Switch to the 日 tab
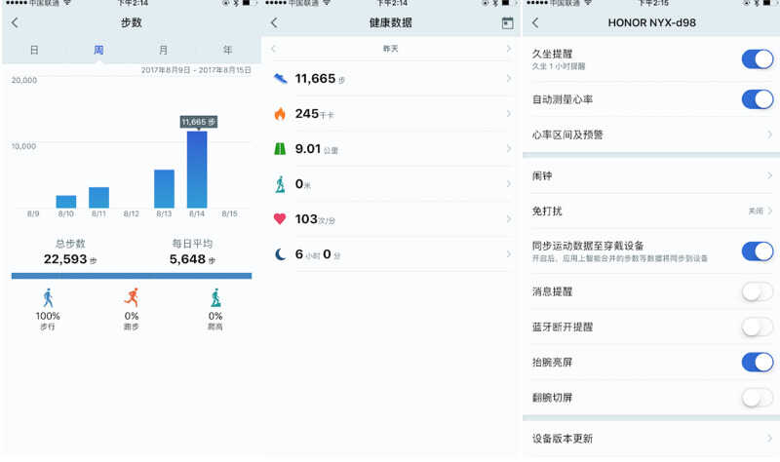This screenshot has width=780, height=462. tap(34, 51)
